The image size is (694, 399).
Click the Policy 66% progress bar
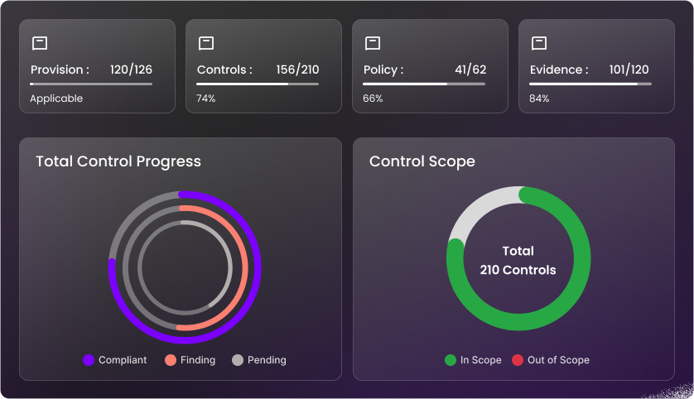(424, 84)
